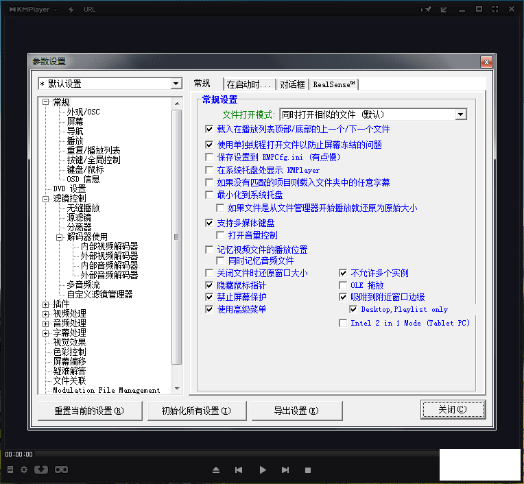Click the tree's vertical scrollbar thumb

pyautogui.click(x=177, y=237)
